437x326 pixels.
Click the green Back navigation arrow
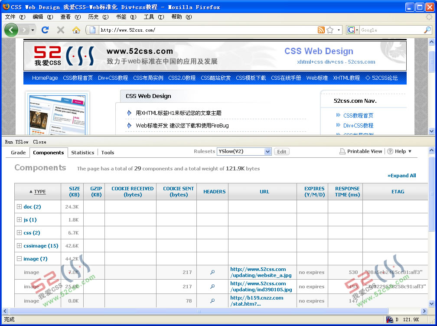(11, 30)
